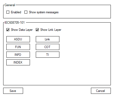Uncheck Show Data Layer

click(x=8, y=30)
